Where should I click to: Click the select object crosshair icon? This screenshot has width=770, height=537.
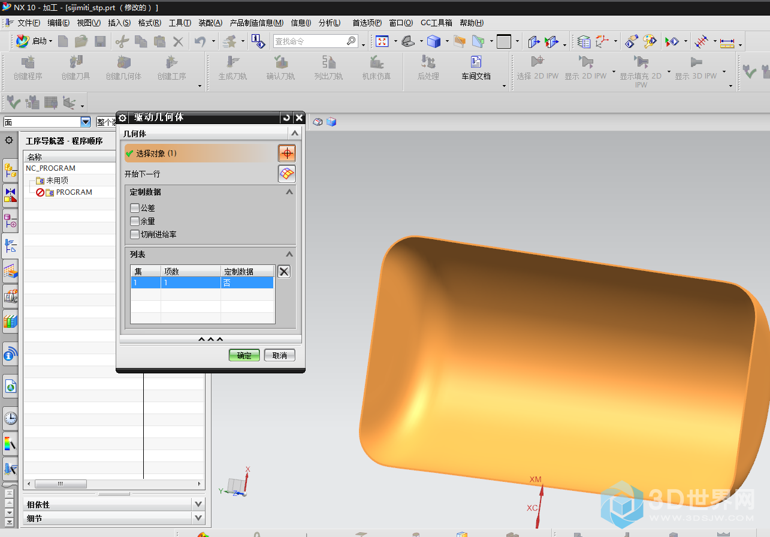[x=287, y=153]
